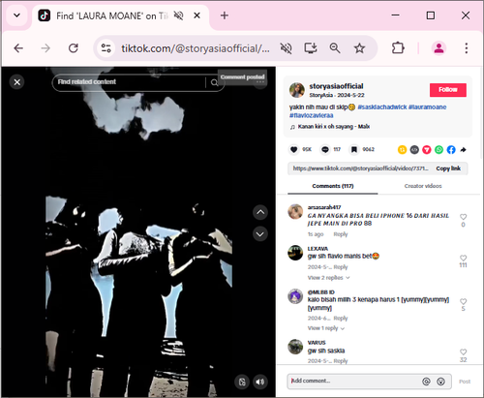The width and height of the screenshot is (484, 398).
Task: Reply to @MLBB ID's comment
Action: pos(341,319)
